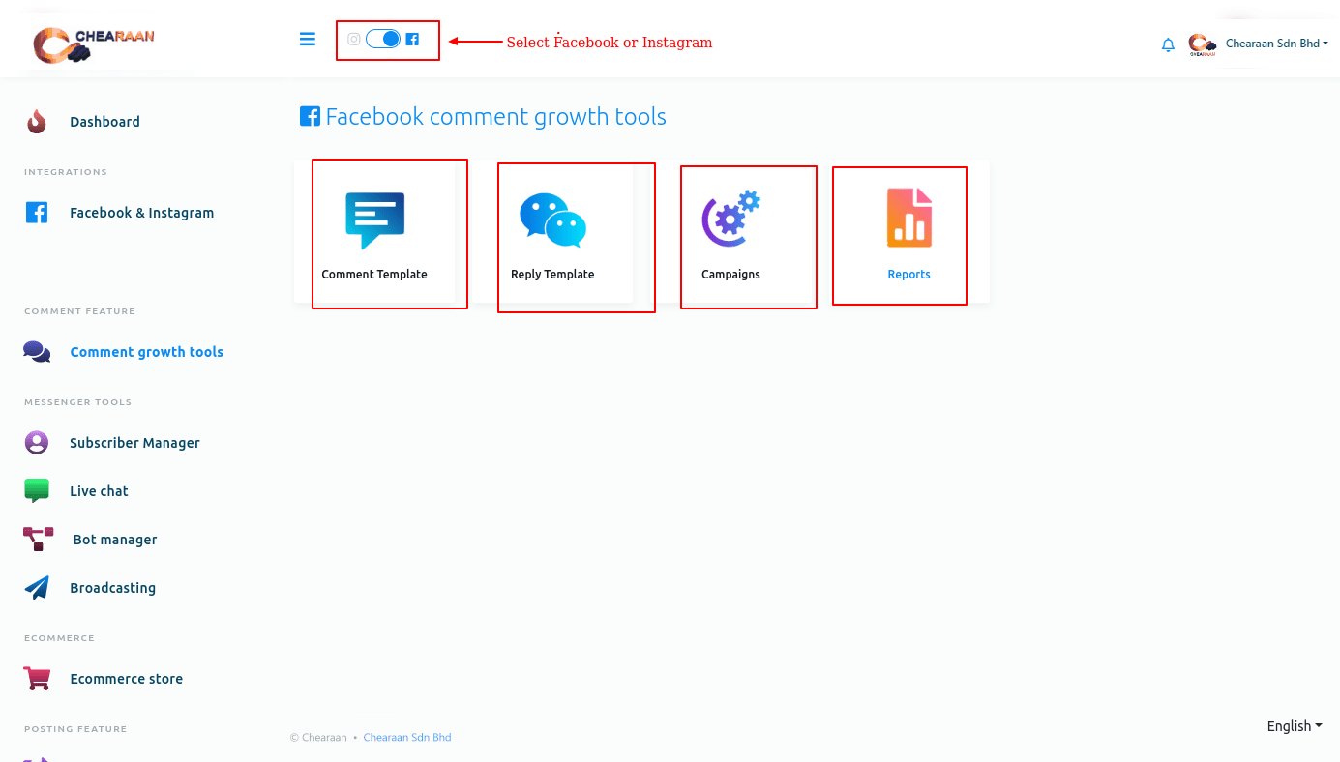1340x762 pixels.
Task: Open the Comment Template icon card
Action: (374, 220)
